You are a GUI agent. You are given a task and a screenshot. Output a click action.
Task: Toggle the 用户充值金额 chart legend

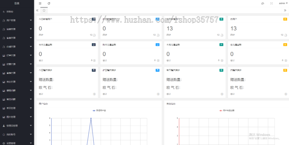pyautogui.click(x=227, y=111)
